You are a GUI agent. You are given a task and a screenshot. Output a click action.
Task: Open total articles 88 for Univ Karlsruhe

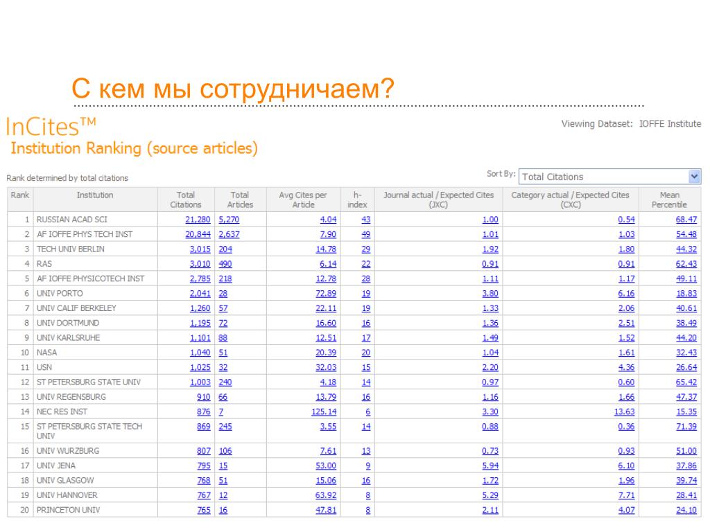coord(223,338)
